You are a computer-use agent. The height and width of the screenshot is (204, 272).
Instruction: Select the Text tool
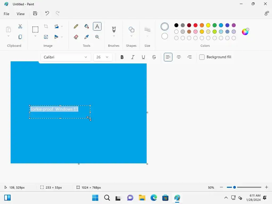point(97,26)
